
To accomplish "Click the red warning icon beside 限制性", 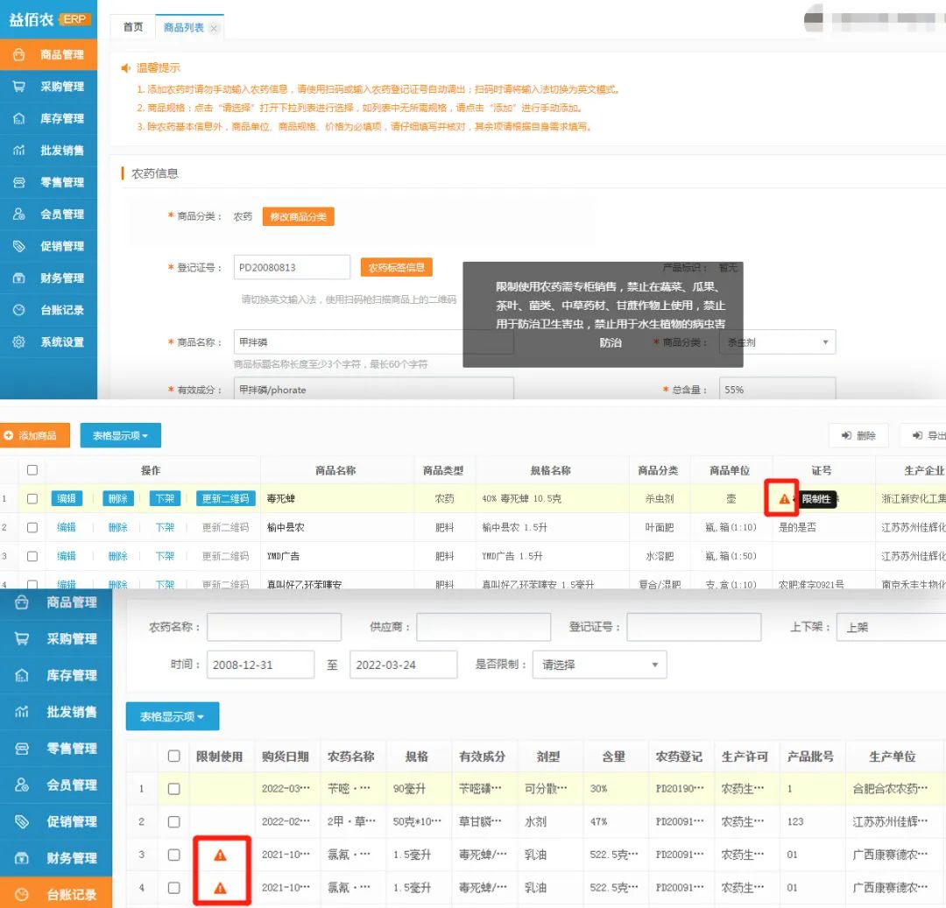I will [784, 499].
